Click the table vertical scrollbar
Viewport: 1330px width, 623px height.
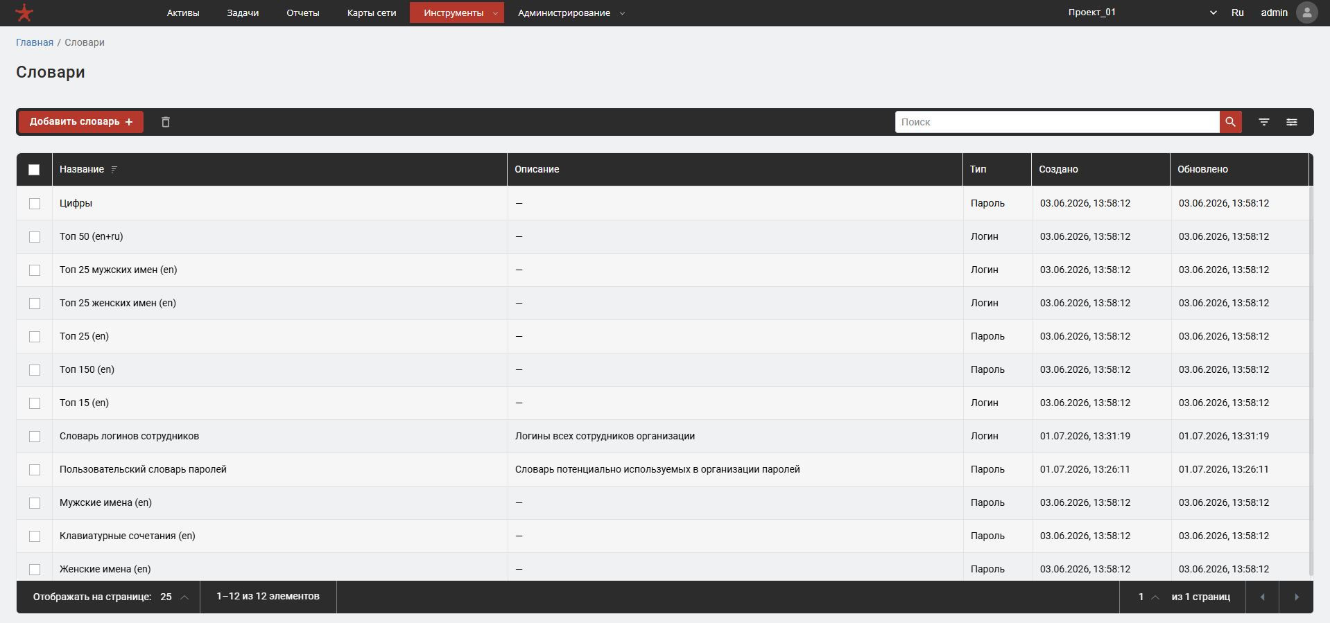point(1311,380)
